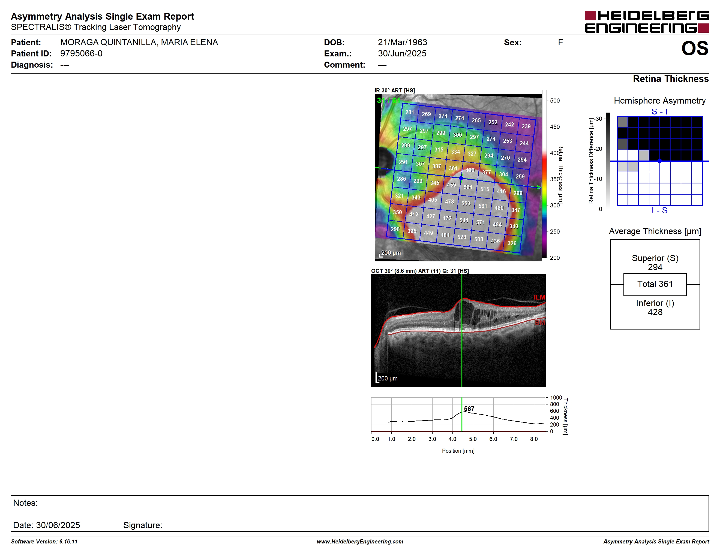The image size is (720, 556).
Task: Click the Sex value F
Action: [x=560, y=43]
